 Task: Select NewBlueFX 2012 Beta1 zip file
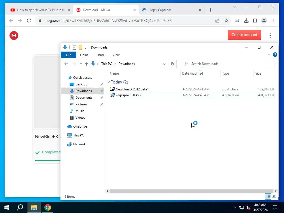tap(192, 89)
